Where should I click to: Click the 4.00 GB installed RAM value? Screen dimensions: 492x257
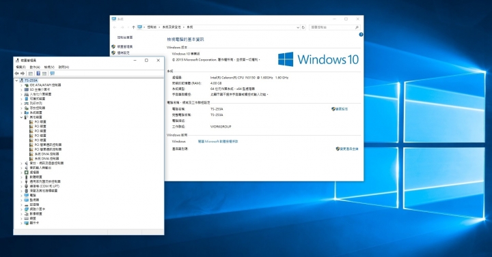pyautogui.click(x=216, y=83)
